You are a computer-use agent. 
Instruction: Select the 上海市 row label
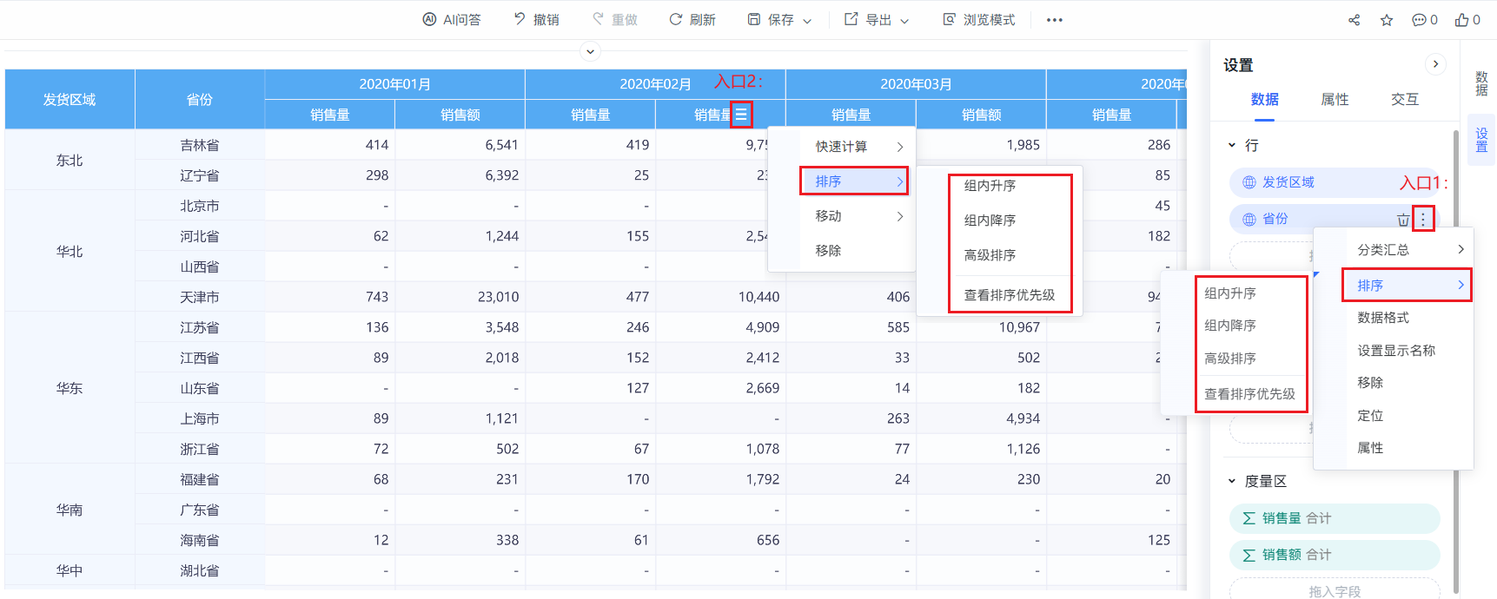click(x=200, y=418)
